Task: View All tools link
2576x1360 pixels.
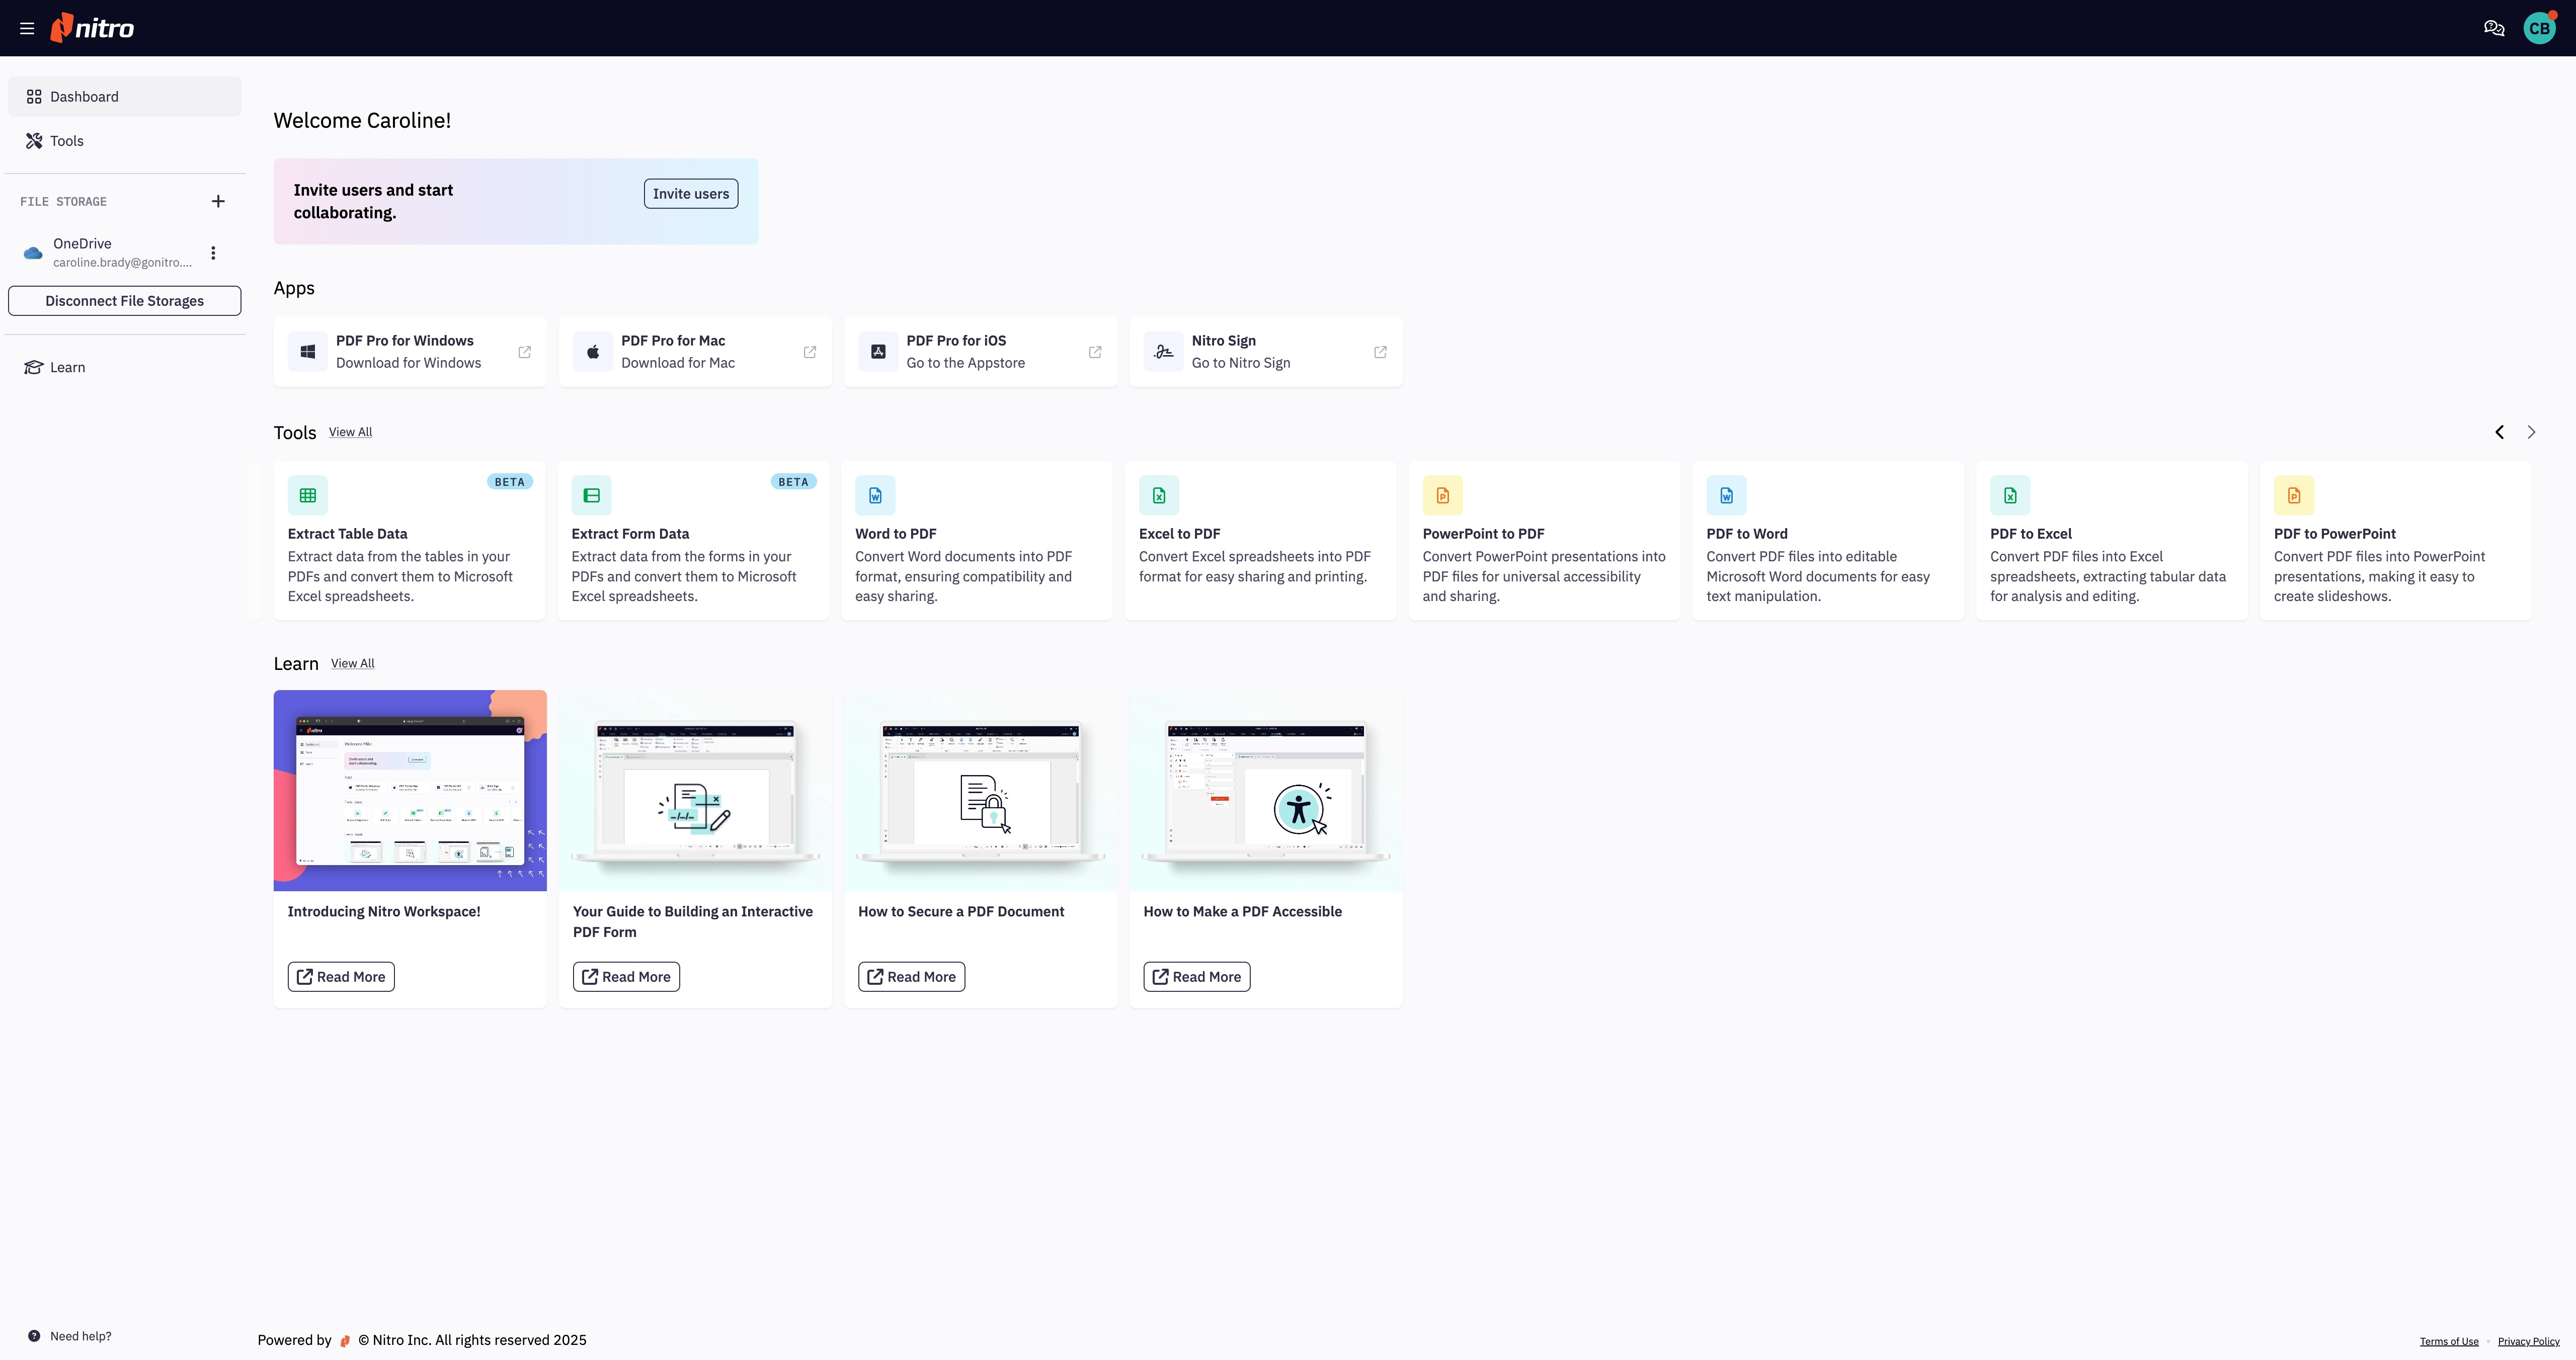Action: pyautogui.click(x=350, y=432)
